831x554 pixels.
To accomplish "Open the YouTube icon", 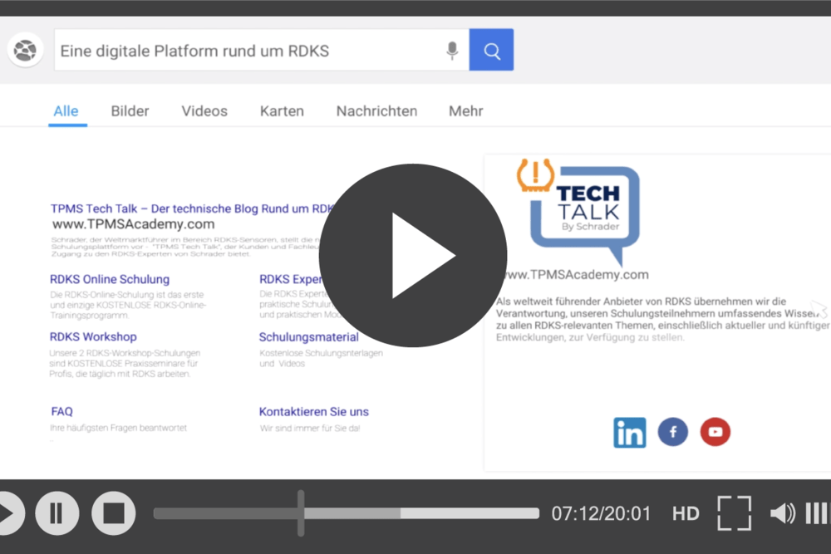I will click(715, 432).
